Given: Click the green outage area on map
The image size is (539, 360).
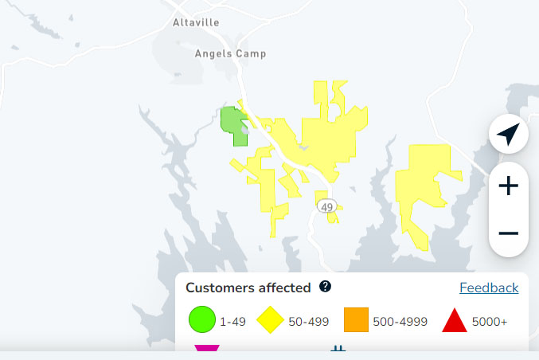Looking at the screenshot, I should [233, 126].
